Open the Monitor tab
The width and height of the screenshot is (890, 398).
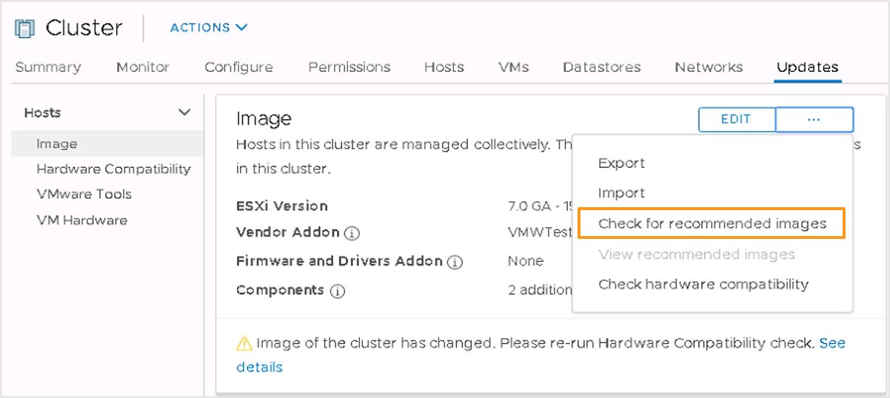[x=143, y=67]
